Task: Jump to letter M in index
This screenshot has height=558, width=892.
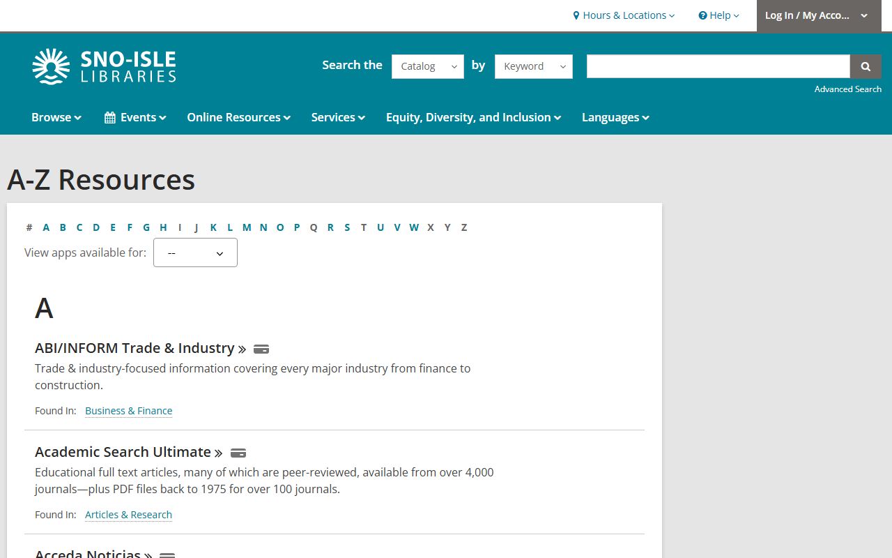Action: click(247, 227)
